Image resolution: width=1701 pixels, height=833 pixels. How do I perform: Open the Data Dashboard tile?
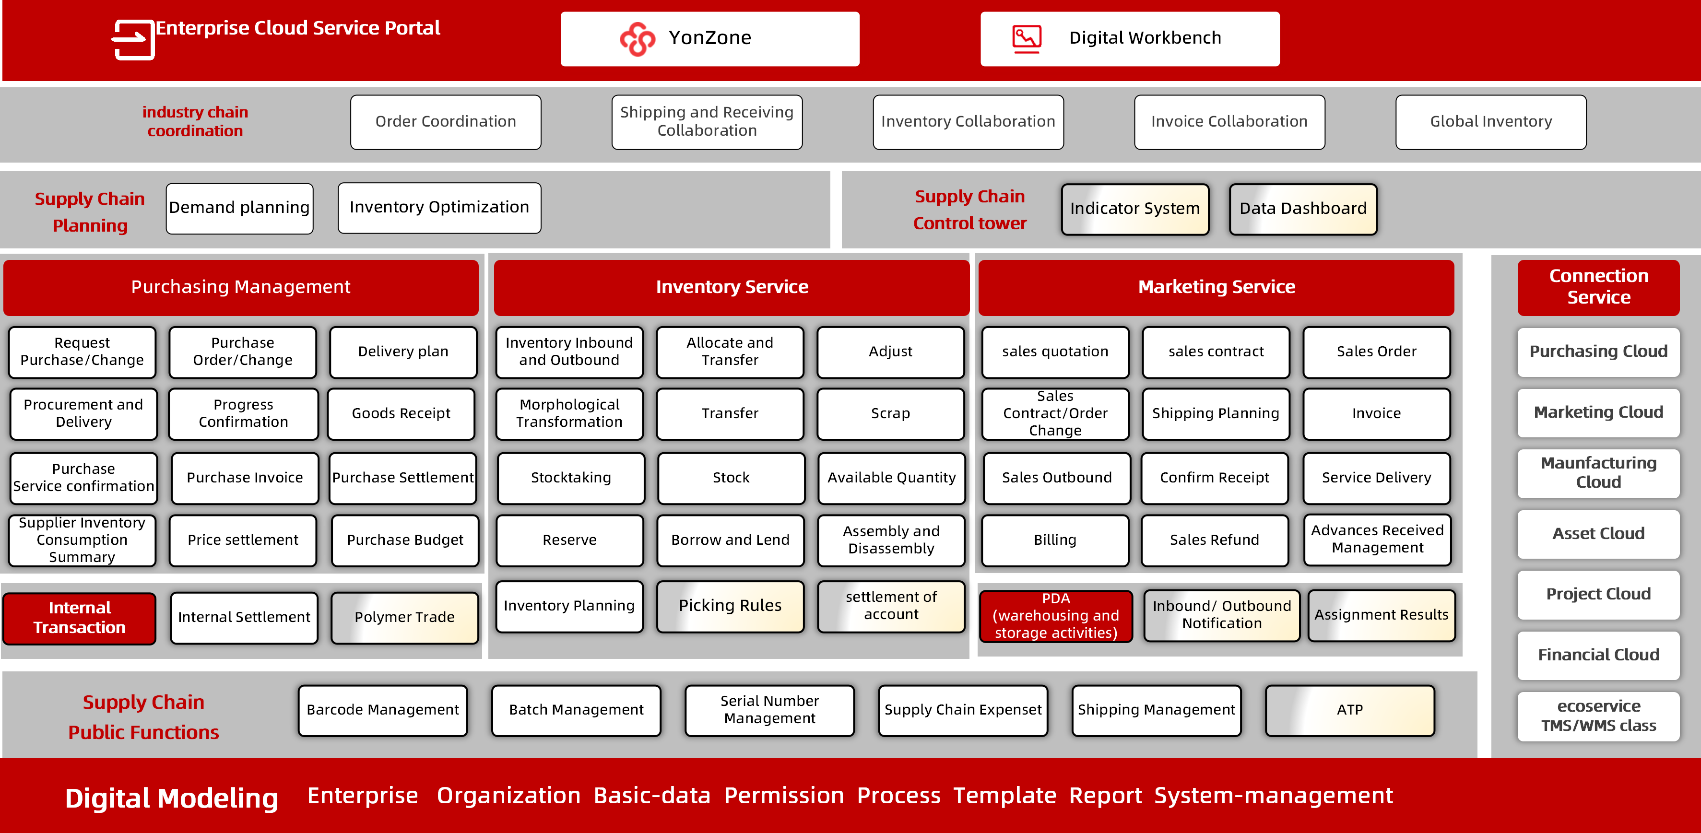tap(1302, 209)
